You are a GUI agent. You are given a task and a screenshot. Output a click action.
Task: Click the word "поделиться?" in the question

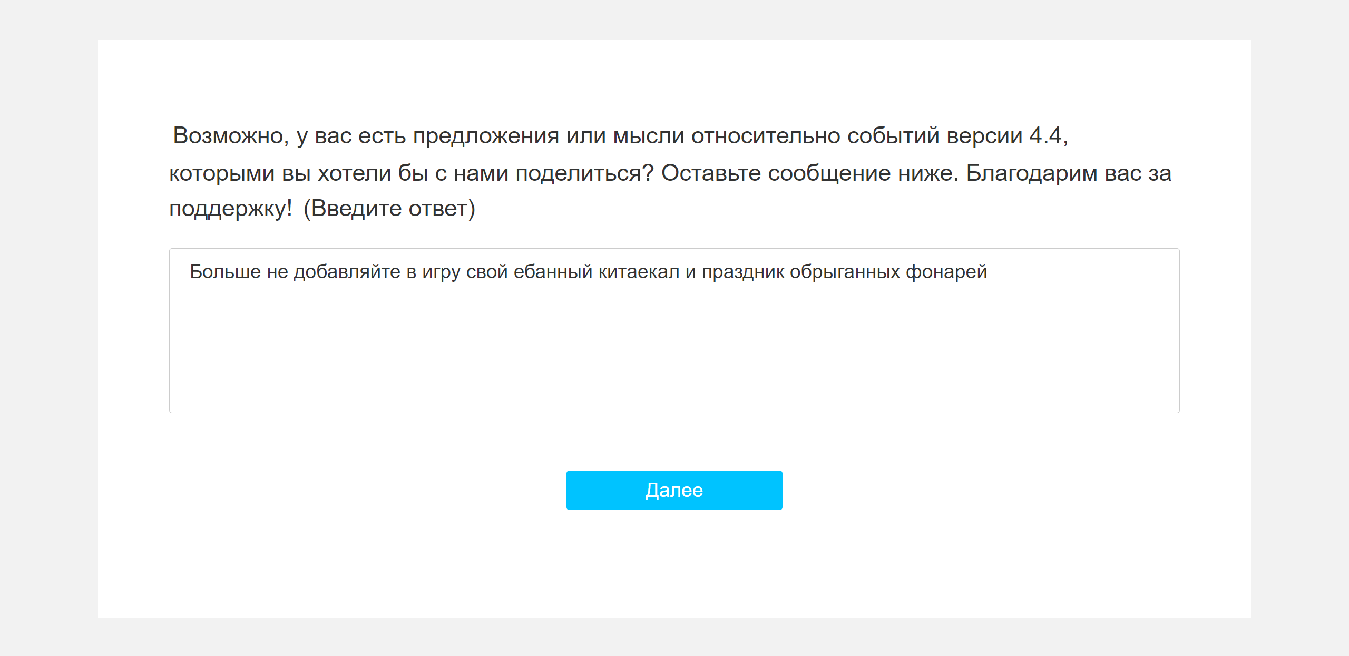pos(584,173)
